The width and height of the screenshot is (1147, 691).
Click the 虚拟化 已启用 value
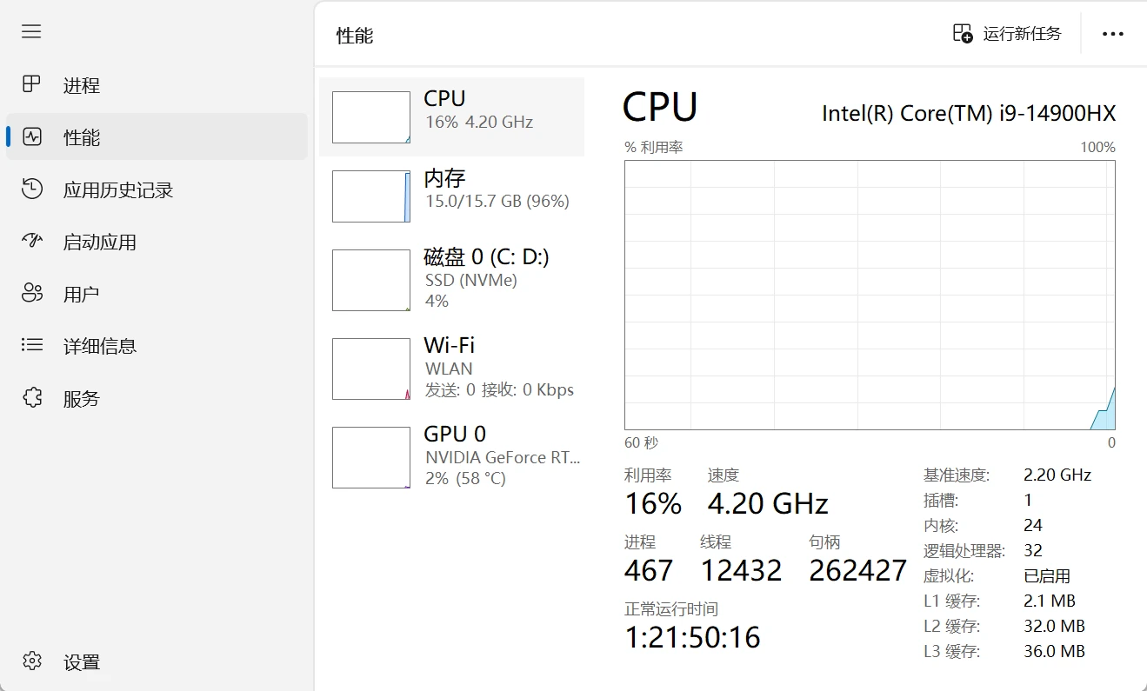(x=1047, y=576)
